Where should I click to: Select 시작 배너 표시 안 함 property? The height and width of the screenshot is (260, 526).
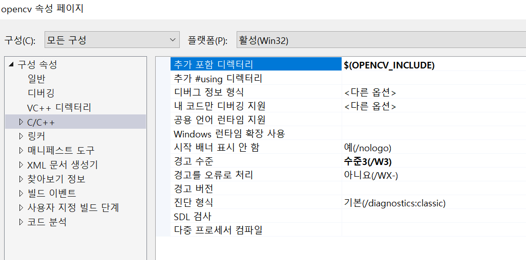click(x=256, y=147)
